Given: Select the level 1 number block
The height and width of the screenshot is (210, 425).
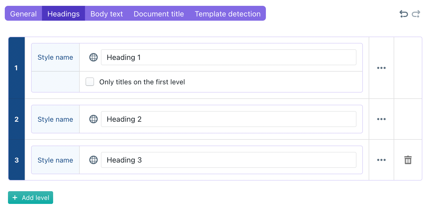Looking at the screenshot, I should [16, 68].
